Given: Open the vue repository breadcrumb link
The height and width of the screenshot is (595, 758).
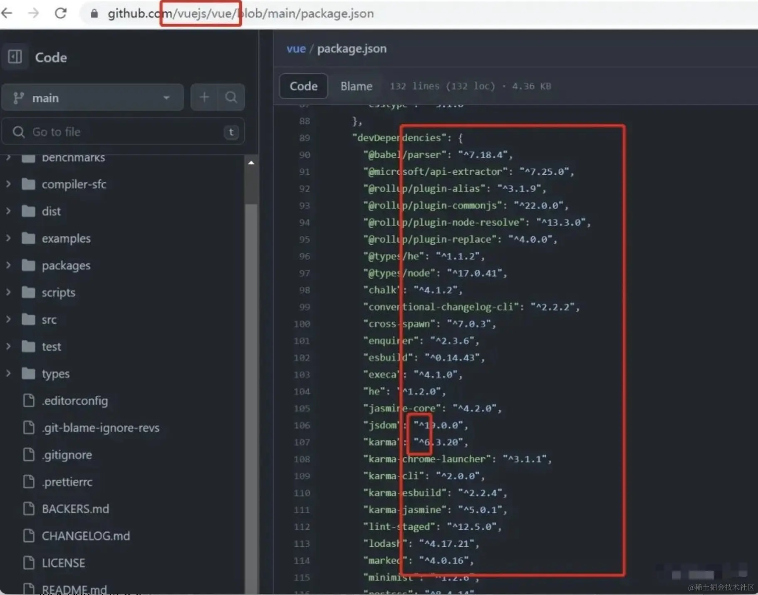Looking at the screenshot, I should [x=296, y=49].
